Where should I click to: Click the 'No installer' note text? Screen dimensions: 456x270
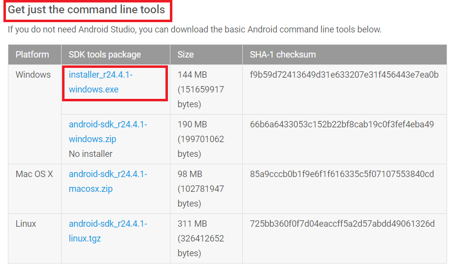pos(91,154)
